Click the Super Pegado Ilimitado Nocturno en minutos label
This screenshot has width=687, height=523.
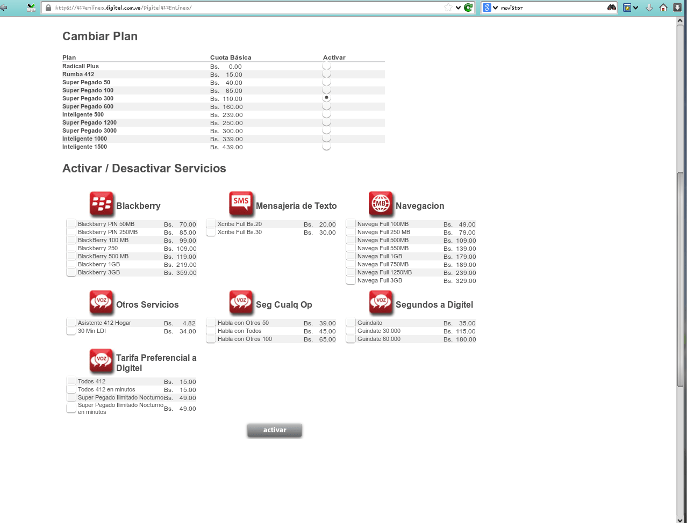(120, 409)
